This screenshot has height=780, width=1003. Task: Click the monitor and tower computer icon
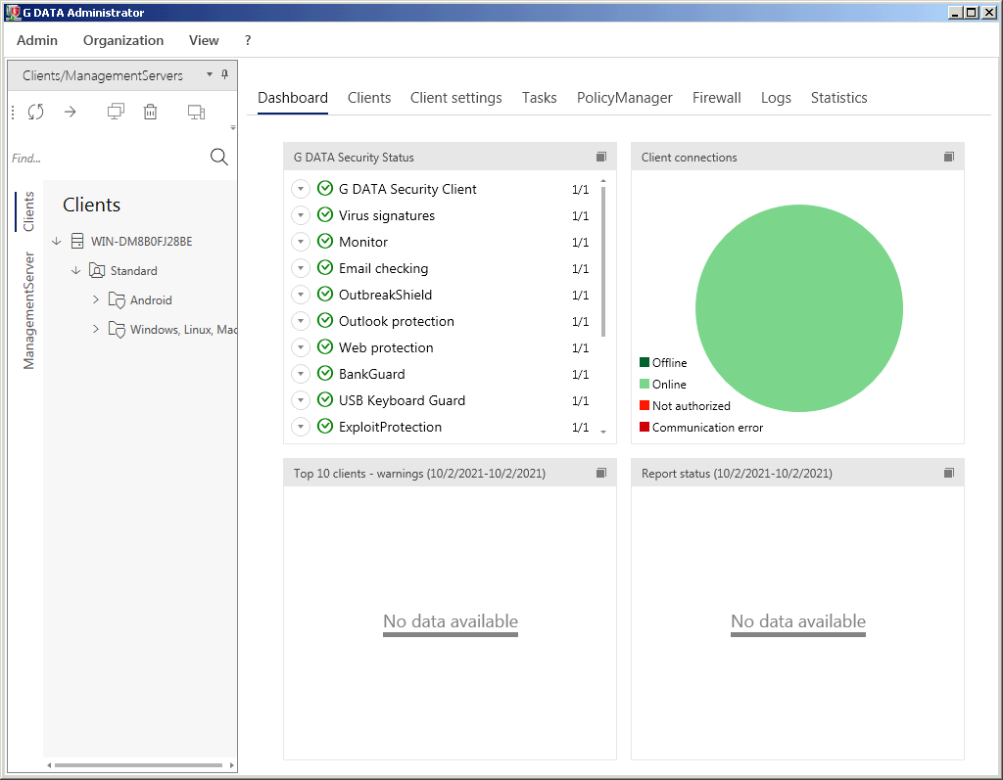click(196, 112)
